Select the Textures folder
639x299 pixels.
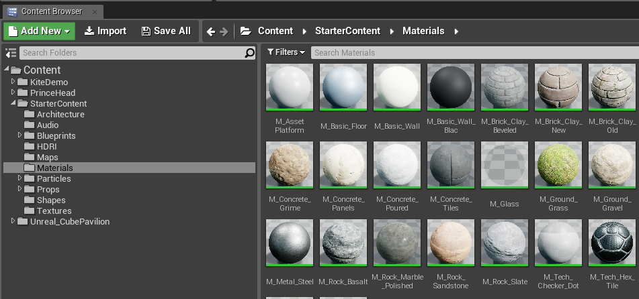pyautogui.click(x=54, y=211)
